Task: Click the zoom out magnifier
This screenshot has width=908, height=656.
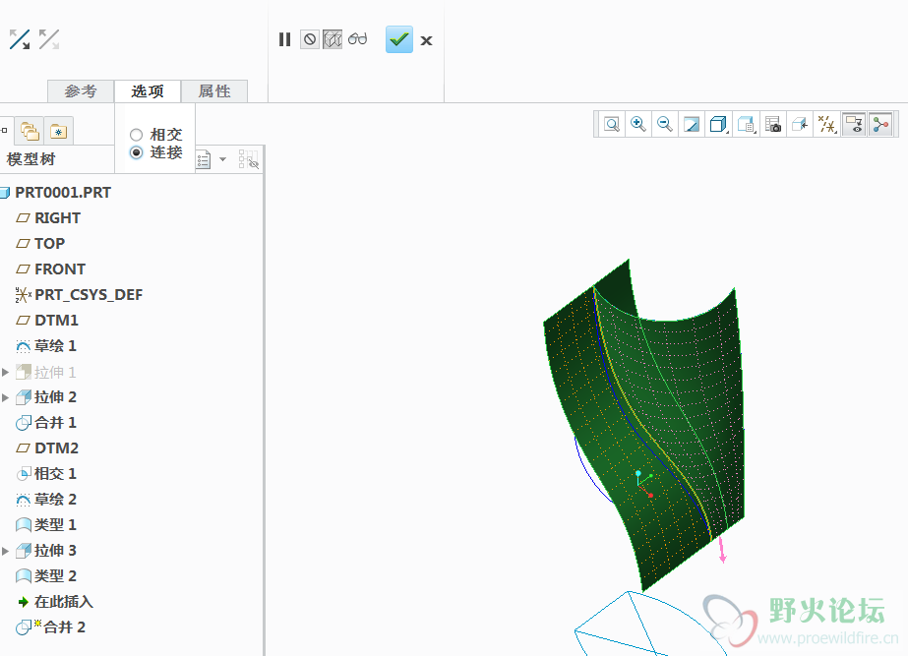Action: click(665, 124)
